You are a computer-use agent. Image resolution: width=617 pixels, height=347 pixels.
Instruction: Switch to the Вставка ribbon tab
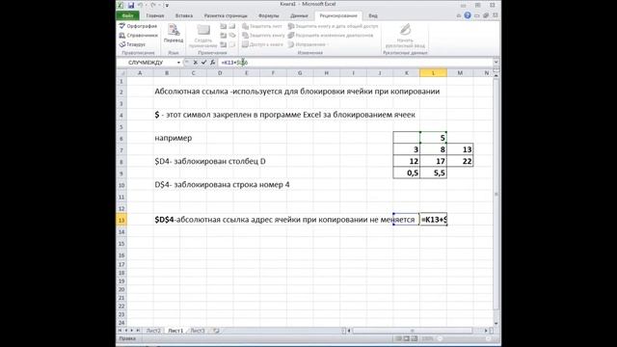coord(184,15)
